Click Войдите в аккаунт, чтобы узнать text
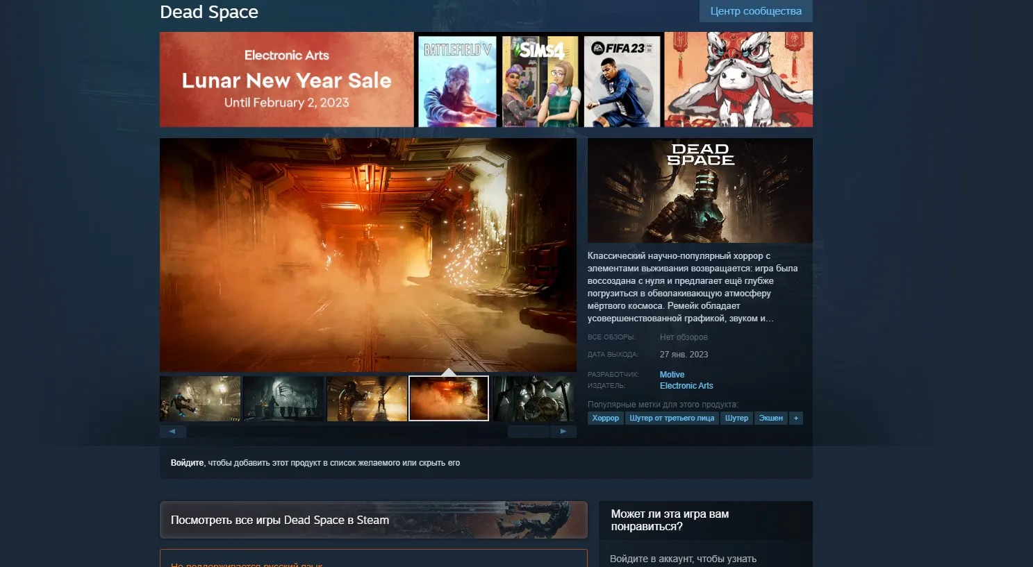The height and width of the screenshot is (567, 1033). tap(683, 559)
